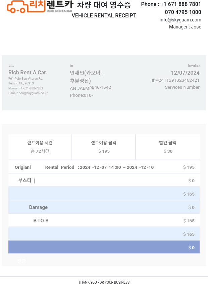Click the Rich Rent A Car. sender name
The width and height of the screenshot is (208, 285).
coord(28,73)
